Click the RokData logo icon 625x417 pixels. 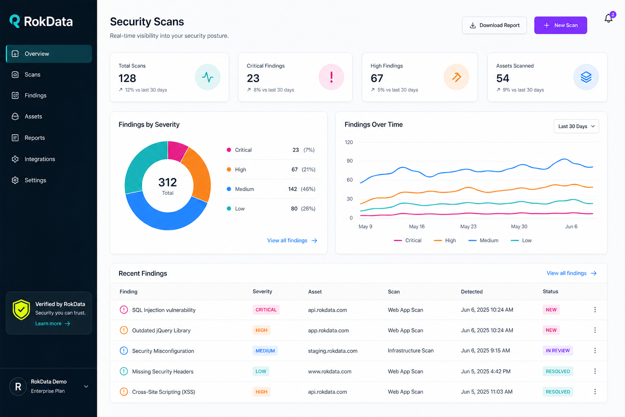15,21
